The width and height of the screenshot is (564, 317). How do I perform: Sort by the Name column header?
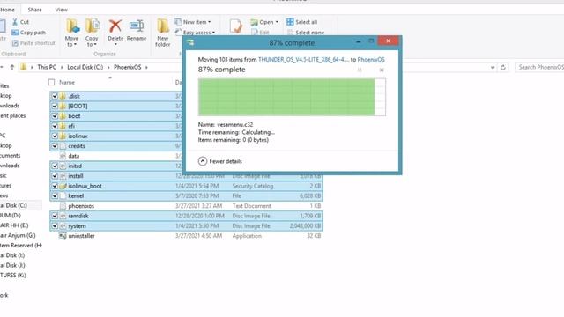pyautogui.click(x=67, y=82)
